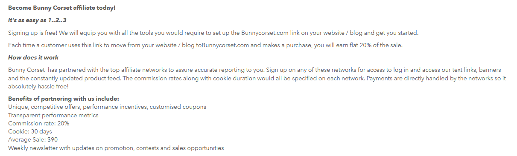Click 'customised coupons' text
517x156 pixels.
coord(179,107)
